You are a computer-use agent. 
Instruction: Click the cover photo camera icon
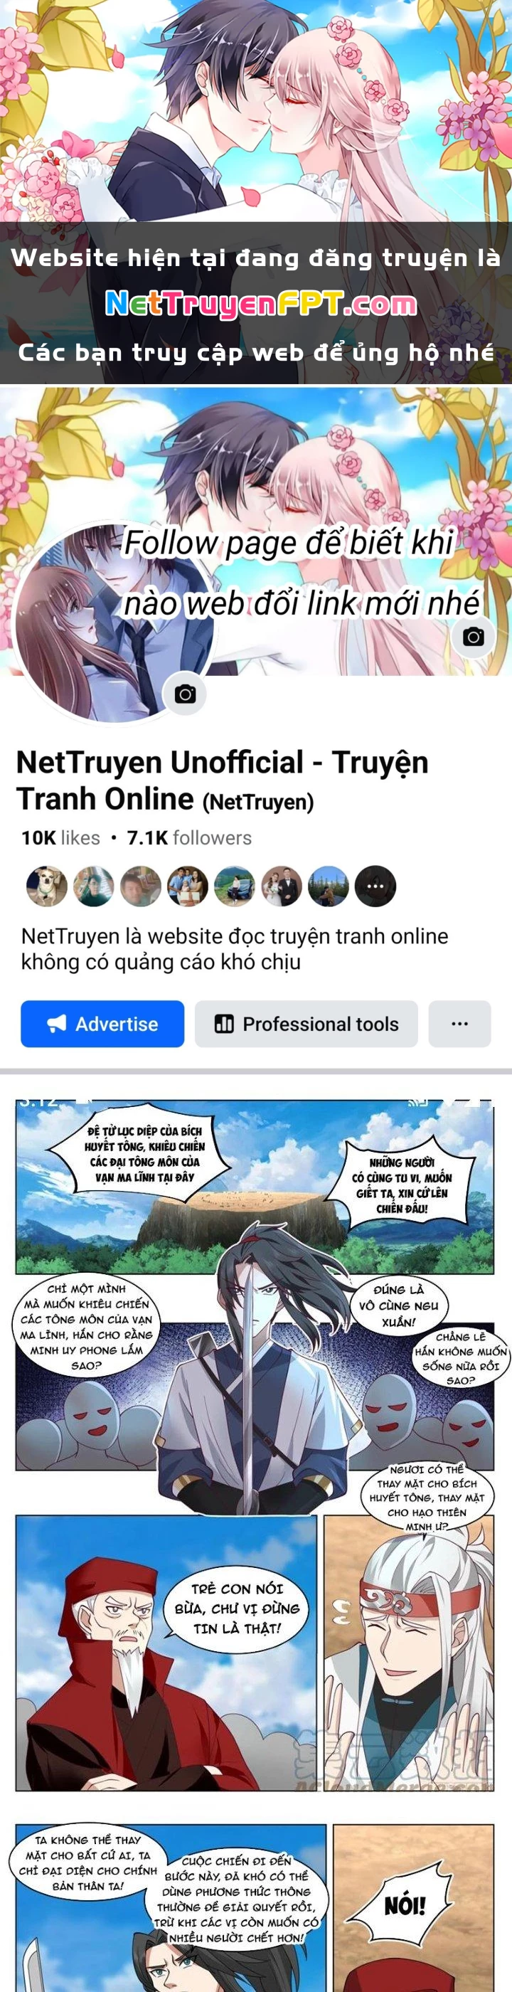pos(474,637)
